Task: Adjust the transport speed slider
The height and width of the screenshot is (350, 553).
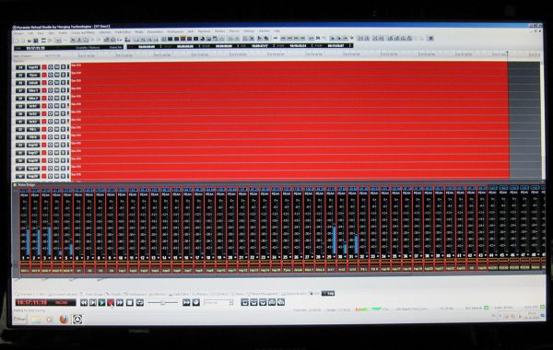Action: coord(162,302)
